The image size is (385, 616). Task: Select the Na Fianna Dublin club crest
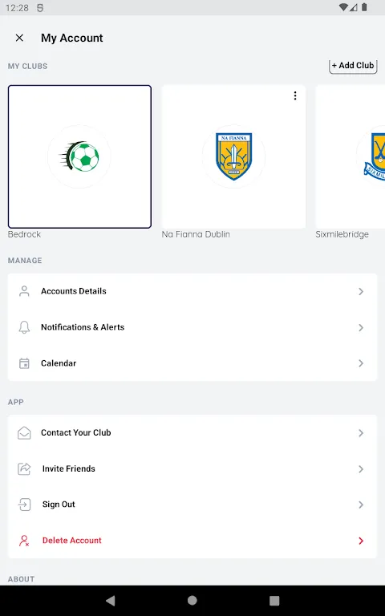[233, 156]
